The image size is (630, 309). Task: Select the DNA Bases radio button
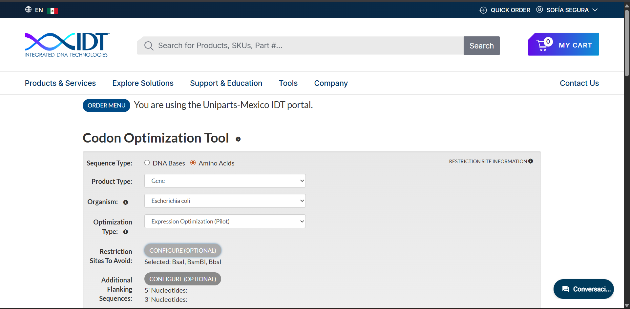(x=147, y=163)
